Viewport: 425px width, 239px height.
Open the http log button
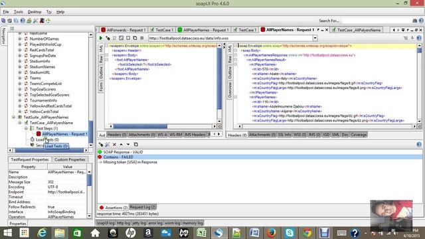coord(124,223)
